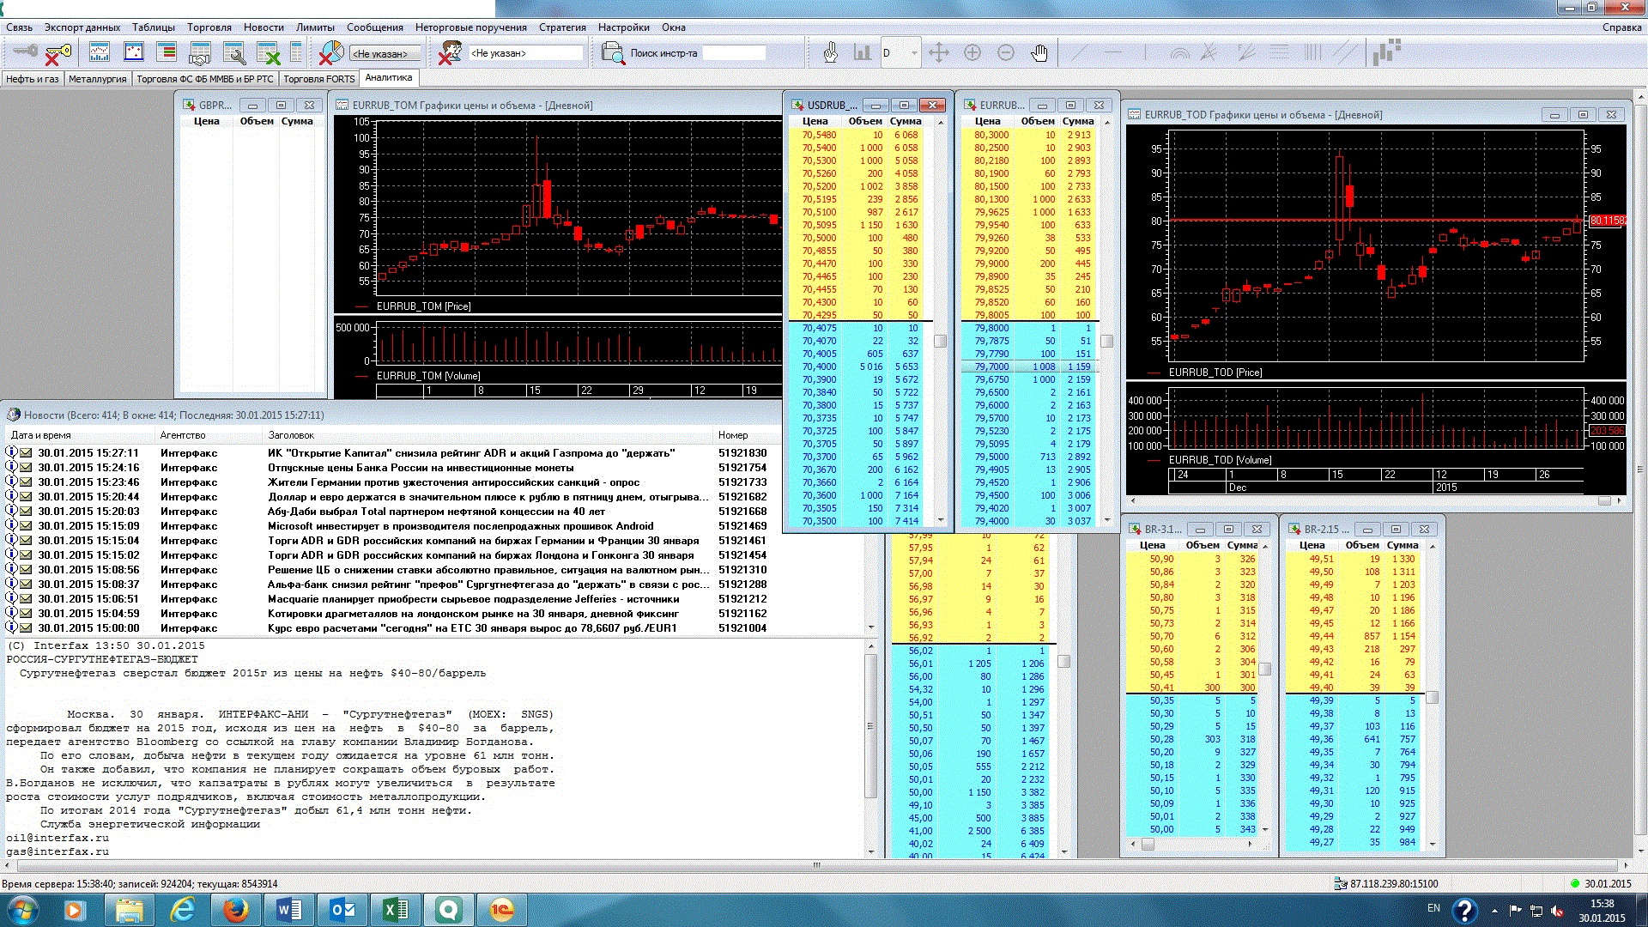Viewport: 1648px width, 927px height.
Task: Select the parallel diagonal channel tool
Action: click(x=1347, y=52)
